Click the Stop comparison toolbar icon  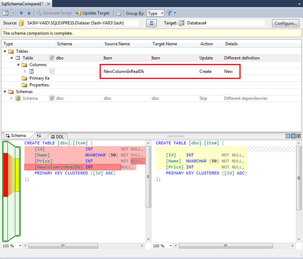tap(13, 13)
